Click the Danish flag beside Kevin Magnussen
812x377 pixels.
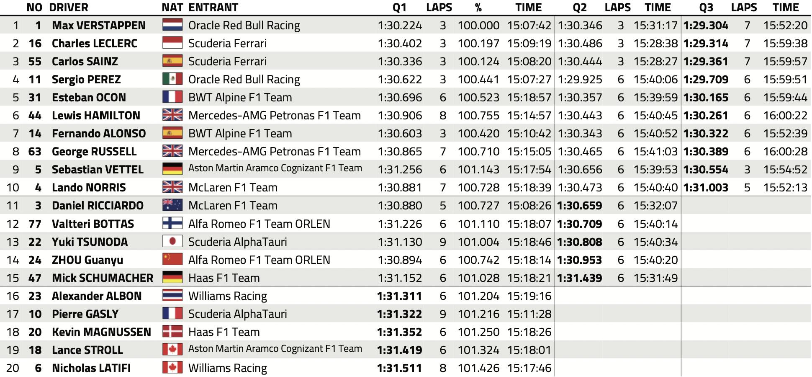tap(172, 332)
